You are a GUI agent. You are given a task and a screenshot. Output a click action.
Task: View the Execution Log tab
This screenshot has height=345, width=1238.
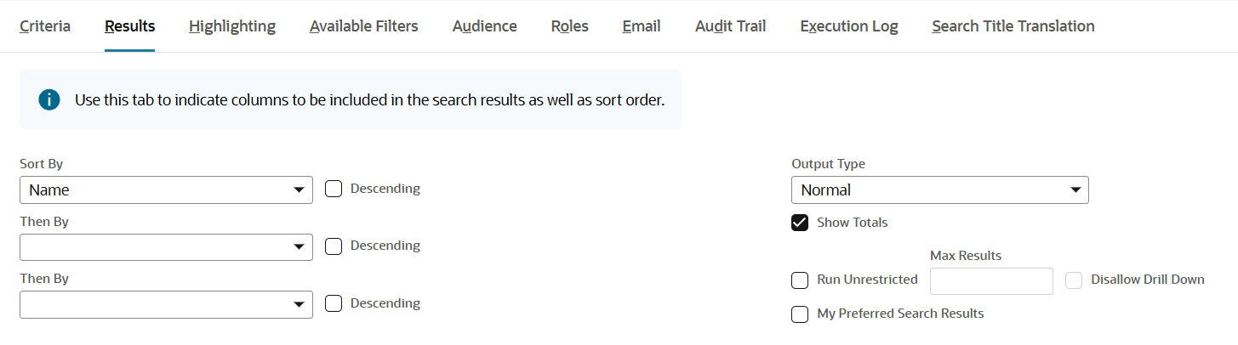point(848,26)
